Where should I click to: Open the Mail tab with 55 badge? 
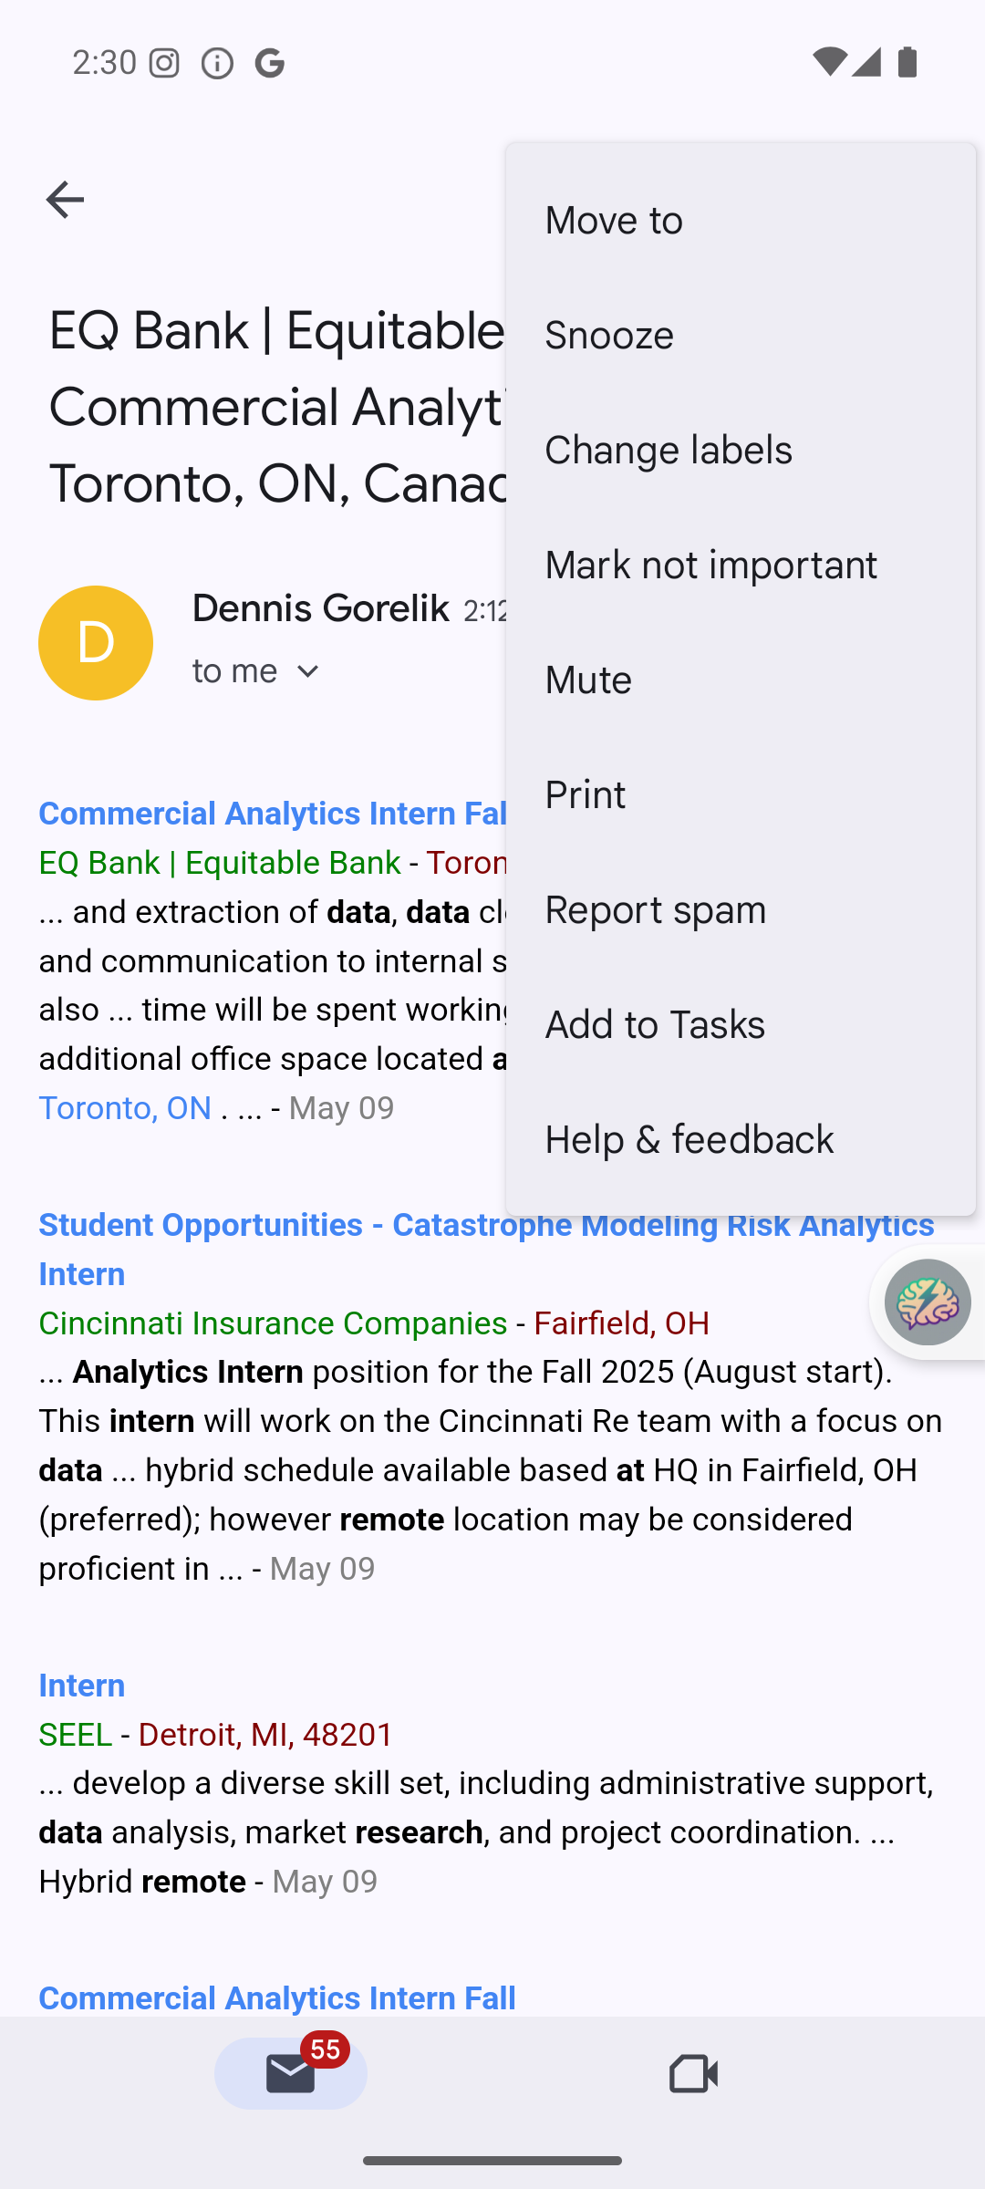pyautogui.click(x=291, y=2073)
